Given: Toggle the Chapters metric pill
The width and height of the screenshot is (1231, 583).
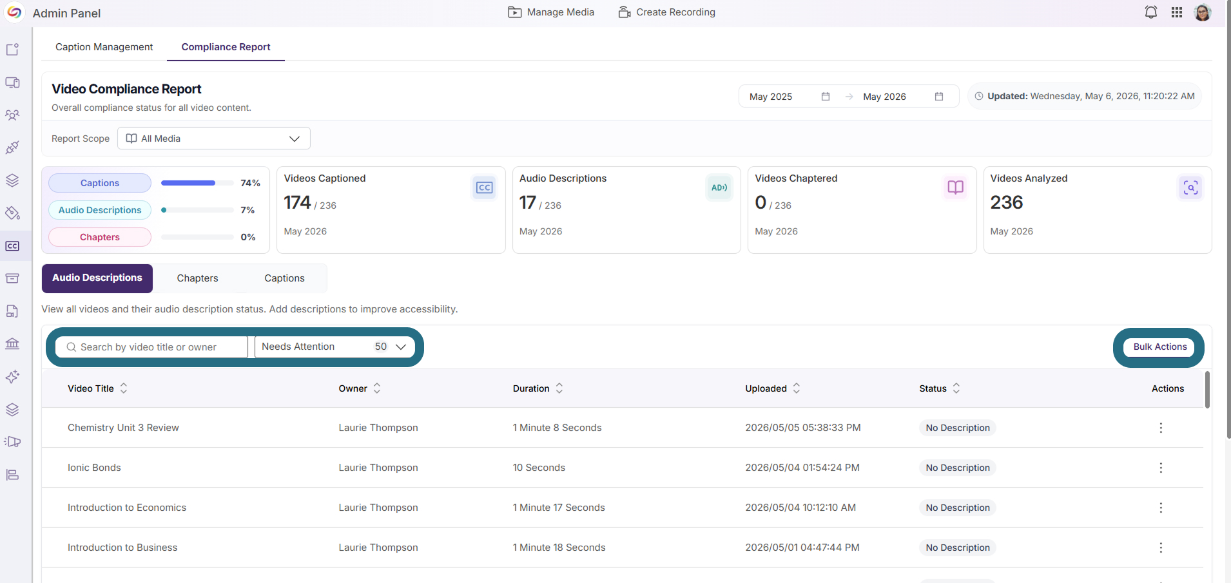Looking at the screenshot, I should pyautogui.click(x=100, y=237).
